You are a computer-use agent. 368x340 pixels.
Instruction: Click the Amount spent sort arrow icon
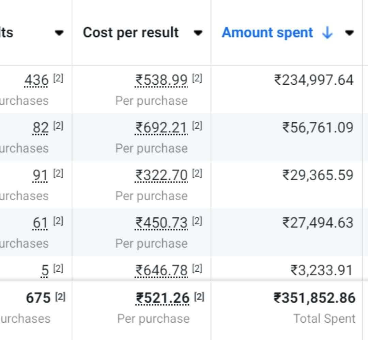(x=327, y=33)
